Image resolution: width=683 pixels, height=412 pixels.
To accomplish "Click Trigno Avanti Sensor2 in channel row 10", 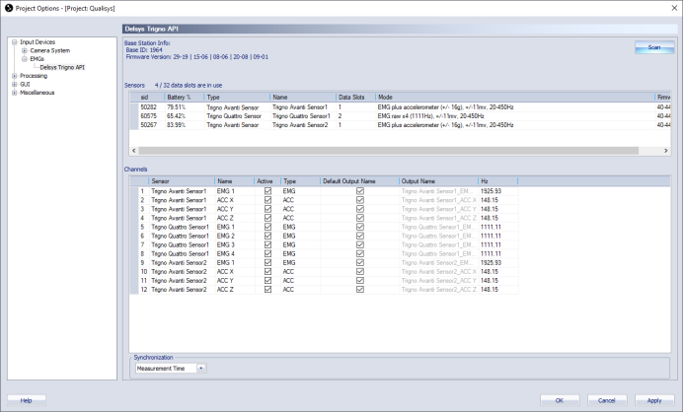I will (x=179, y=271).
